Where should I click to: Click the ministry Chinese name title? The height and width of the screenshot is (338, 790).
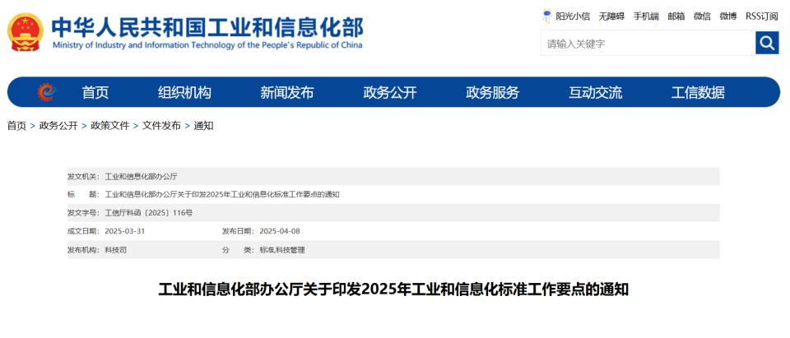(207, 27)
